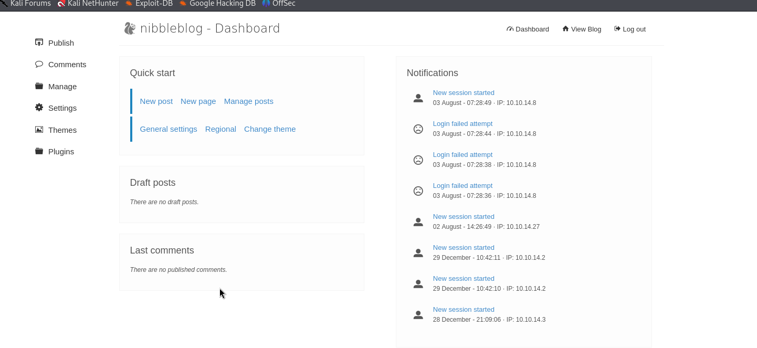Open New session started from 28 December
Screen dimensions: 757x348
pyautogui.click(x=463, y=310)
